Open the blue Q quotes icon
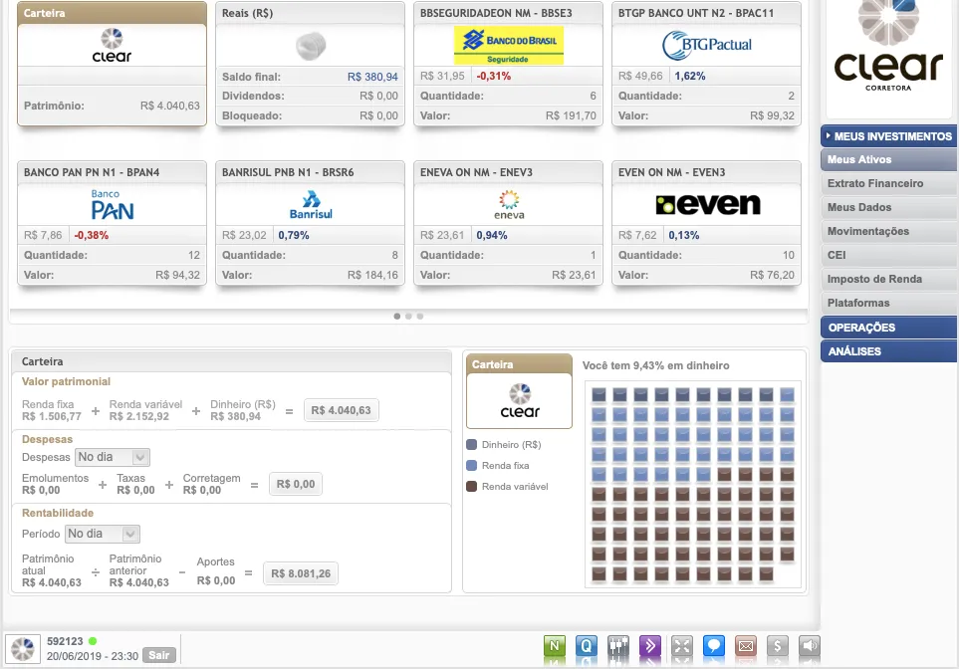The height and width of the screenshot is (669, 959). click(x=587, y=646)
